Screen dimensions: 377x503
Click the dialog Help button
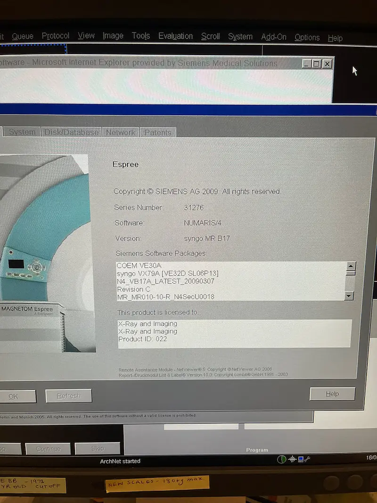pos(332,394)
